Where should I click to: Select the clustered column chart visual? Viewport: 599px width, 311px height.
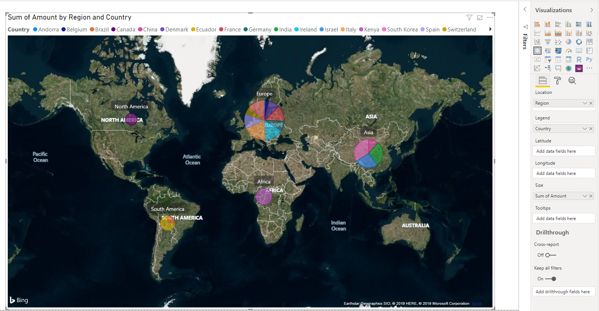click(x=569, y=24)
